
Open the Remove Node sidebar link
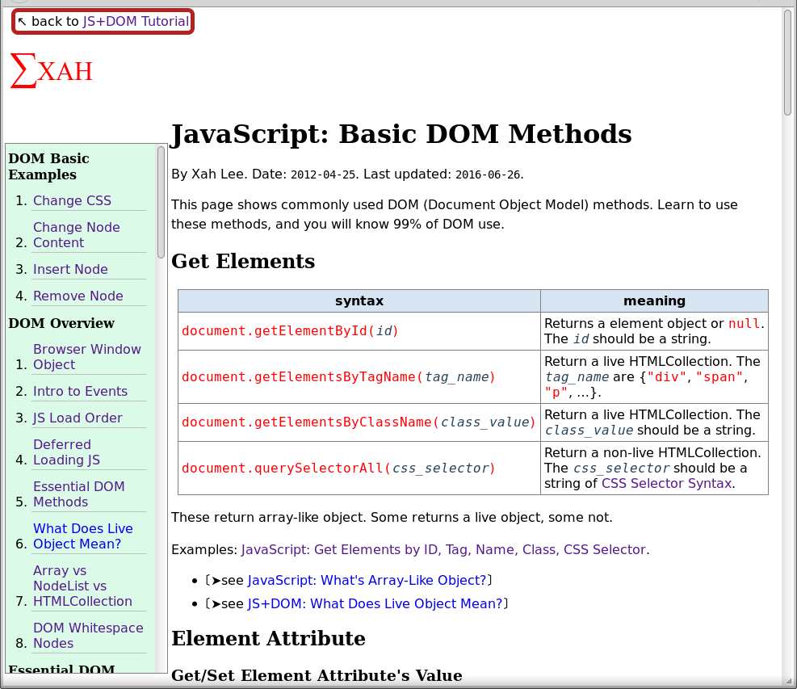(78, 296)
